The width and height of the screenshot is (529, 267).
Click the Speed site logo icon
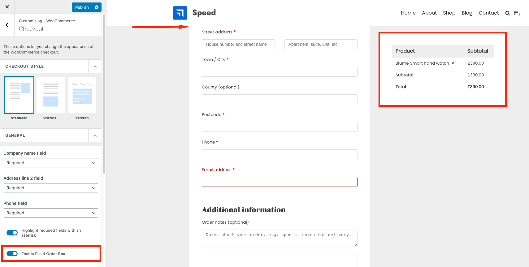pos(180,13)
